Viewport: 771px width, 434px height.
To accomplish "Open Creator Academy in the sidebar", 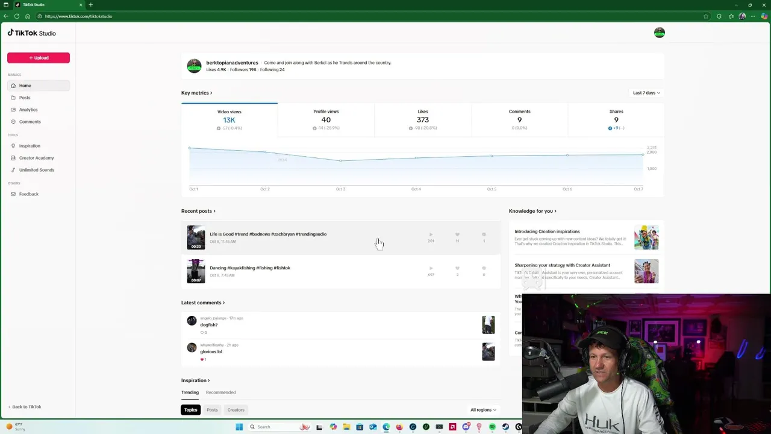I will [39, 158].
